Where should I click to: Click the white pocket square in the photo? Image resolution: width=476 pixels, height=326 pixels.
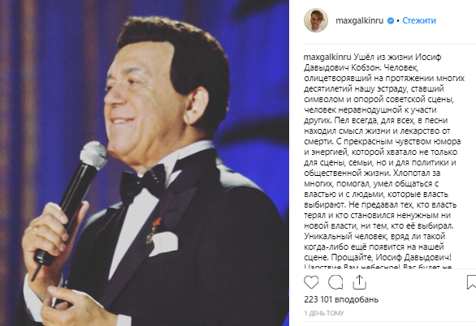click(163, 243)
